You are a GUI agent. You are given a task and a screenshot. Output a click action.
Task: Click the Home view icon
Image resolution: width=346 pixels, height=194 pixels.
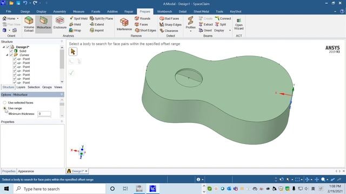[4, 18]
